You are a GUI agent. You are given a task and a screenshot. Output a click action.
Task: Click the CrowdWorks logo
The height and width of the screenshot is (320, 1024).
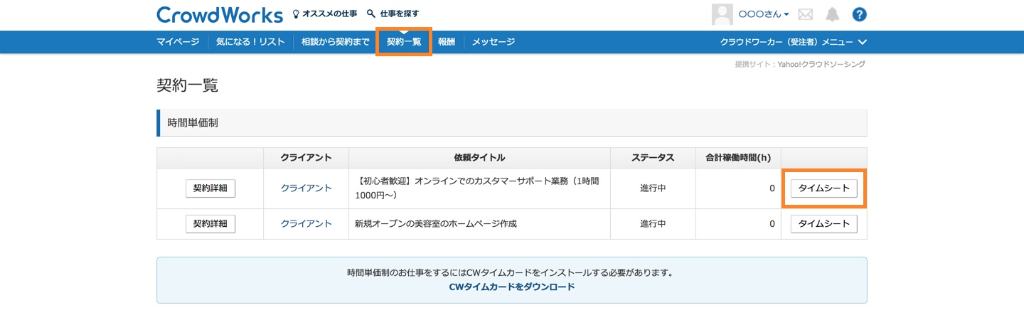(220, 14)
